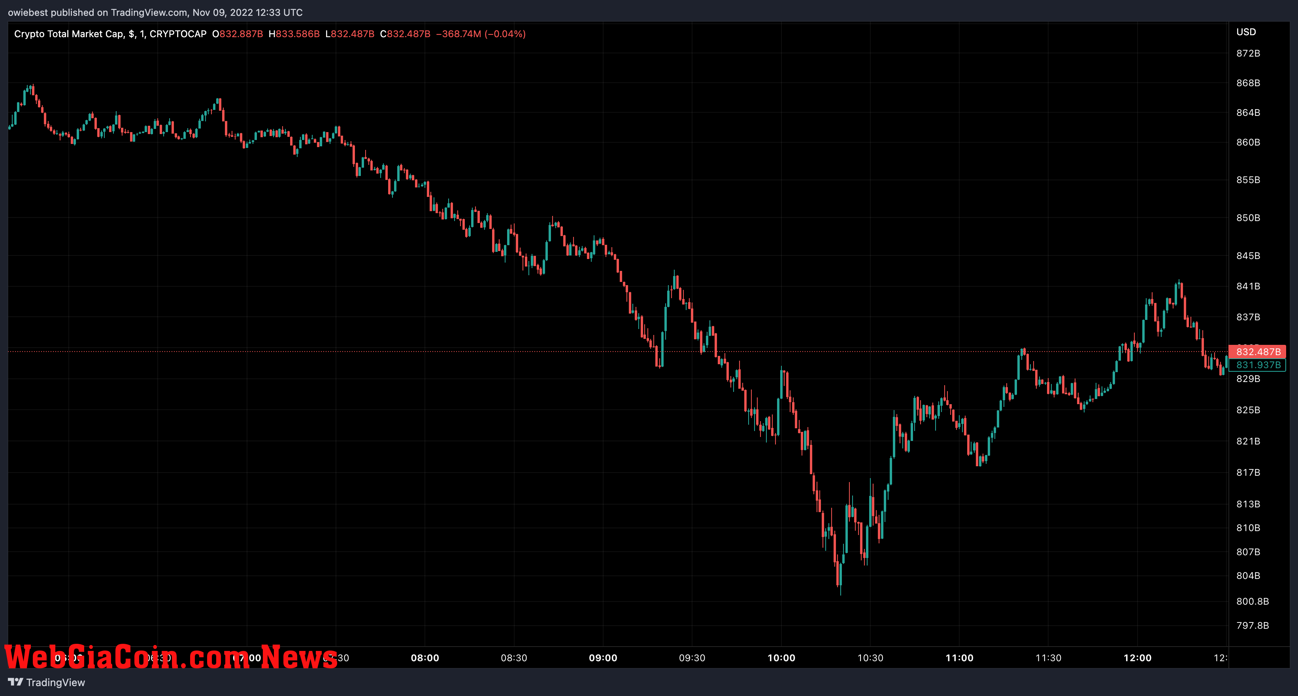The width and height of the screenshot is (1298, 696).
Task: Click the 841B price axis label
Action: tap(1248, 286)
